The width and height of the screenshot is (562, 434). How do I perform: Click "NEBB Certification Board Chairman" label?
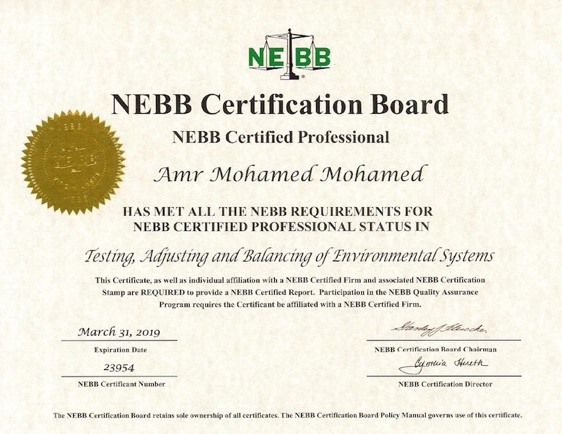tap(436, 349)
